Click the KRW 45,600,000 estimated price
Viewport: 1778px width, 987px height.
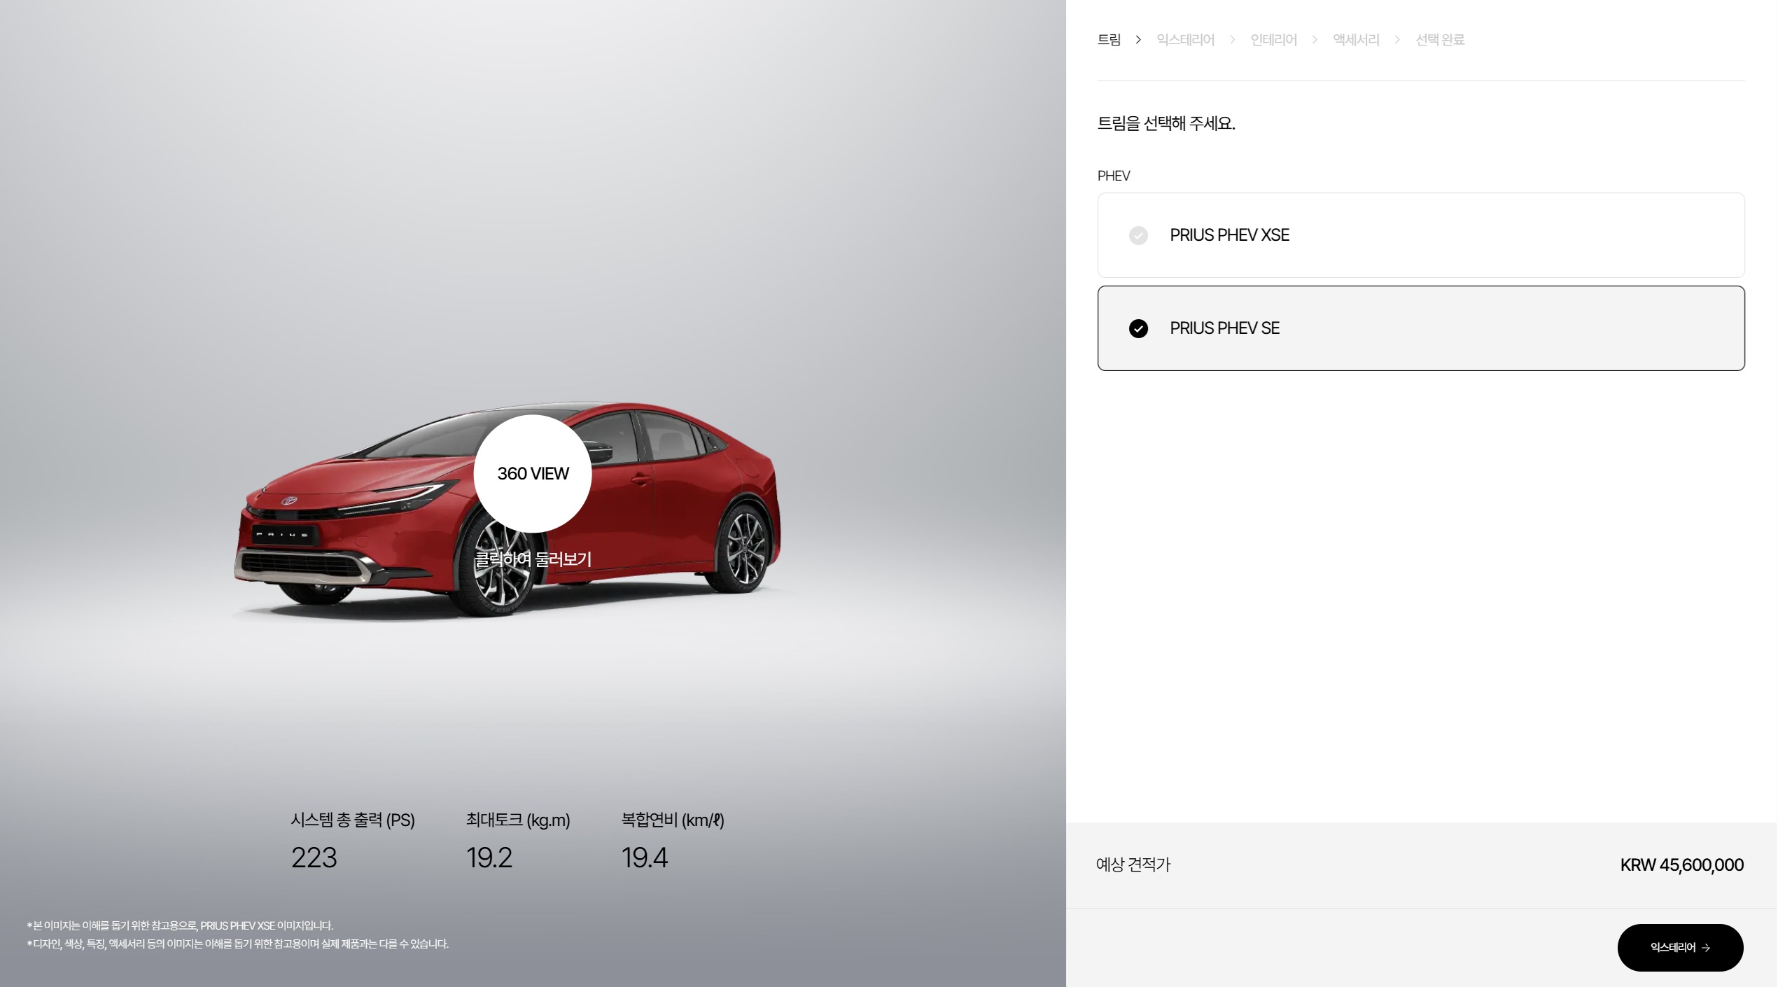[1681, 865]
